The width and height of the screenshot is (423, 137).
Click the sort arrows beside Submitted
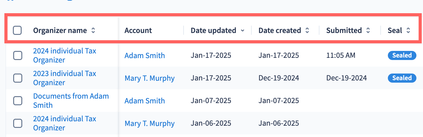[x=368, y=30]
